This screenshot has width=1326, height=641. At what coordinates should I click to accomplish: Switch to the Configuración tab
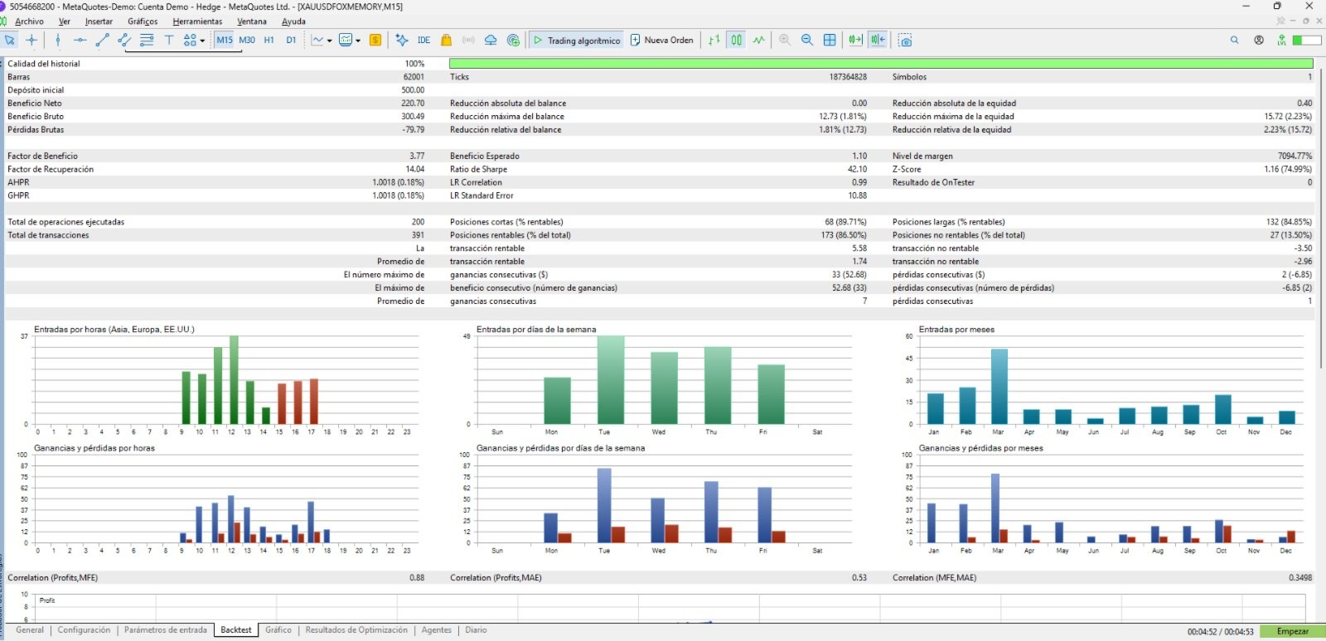pyautogui.click(x=84, y=630)
